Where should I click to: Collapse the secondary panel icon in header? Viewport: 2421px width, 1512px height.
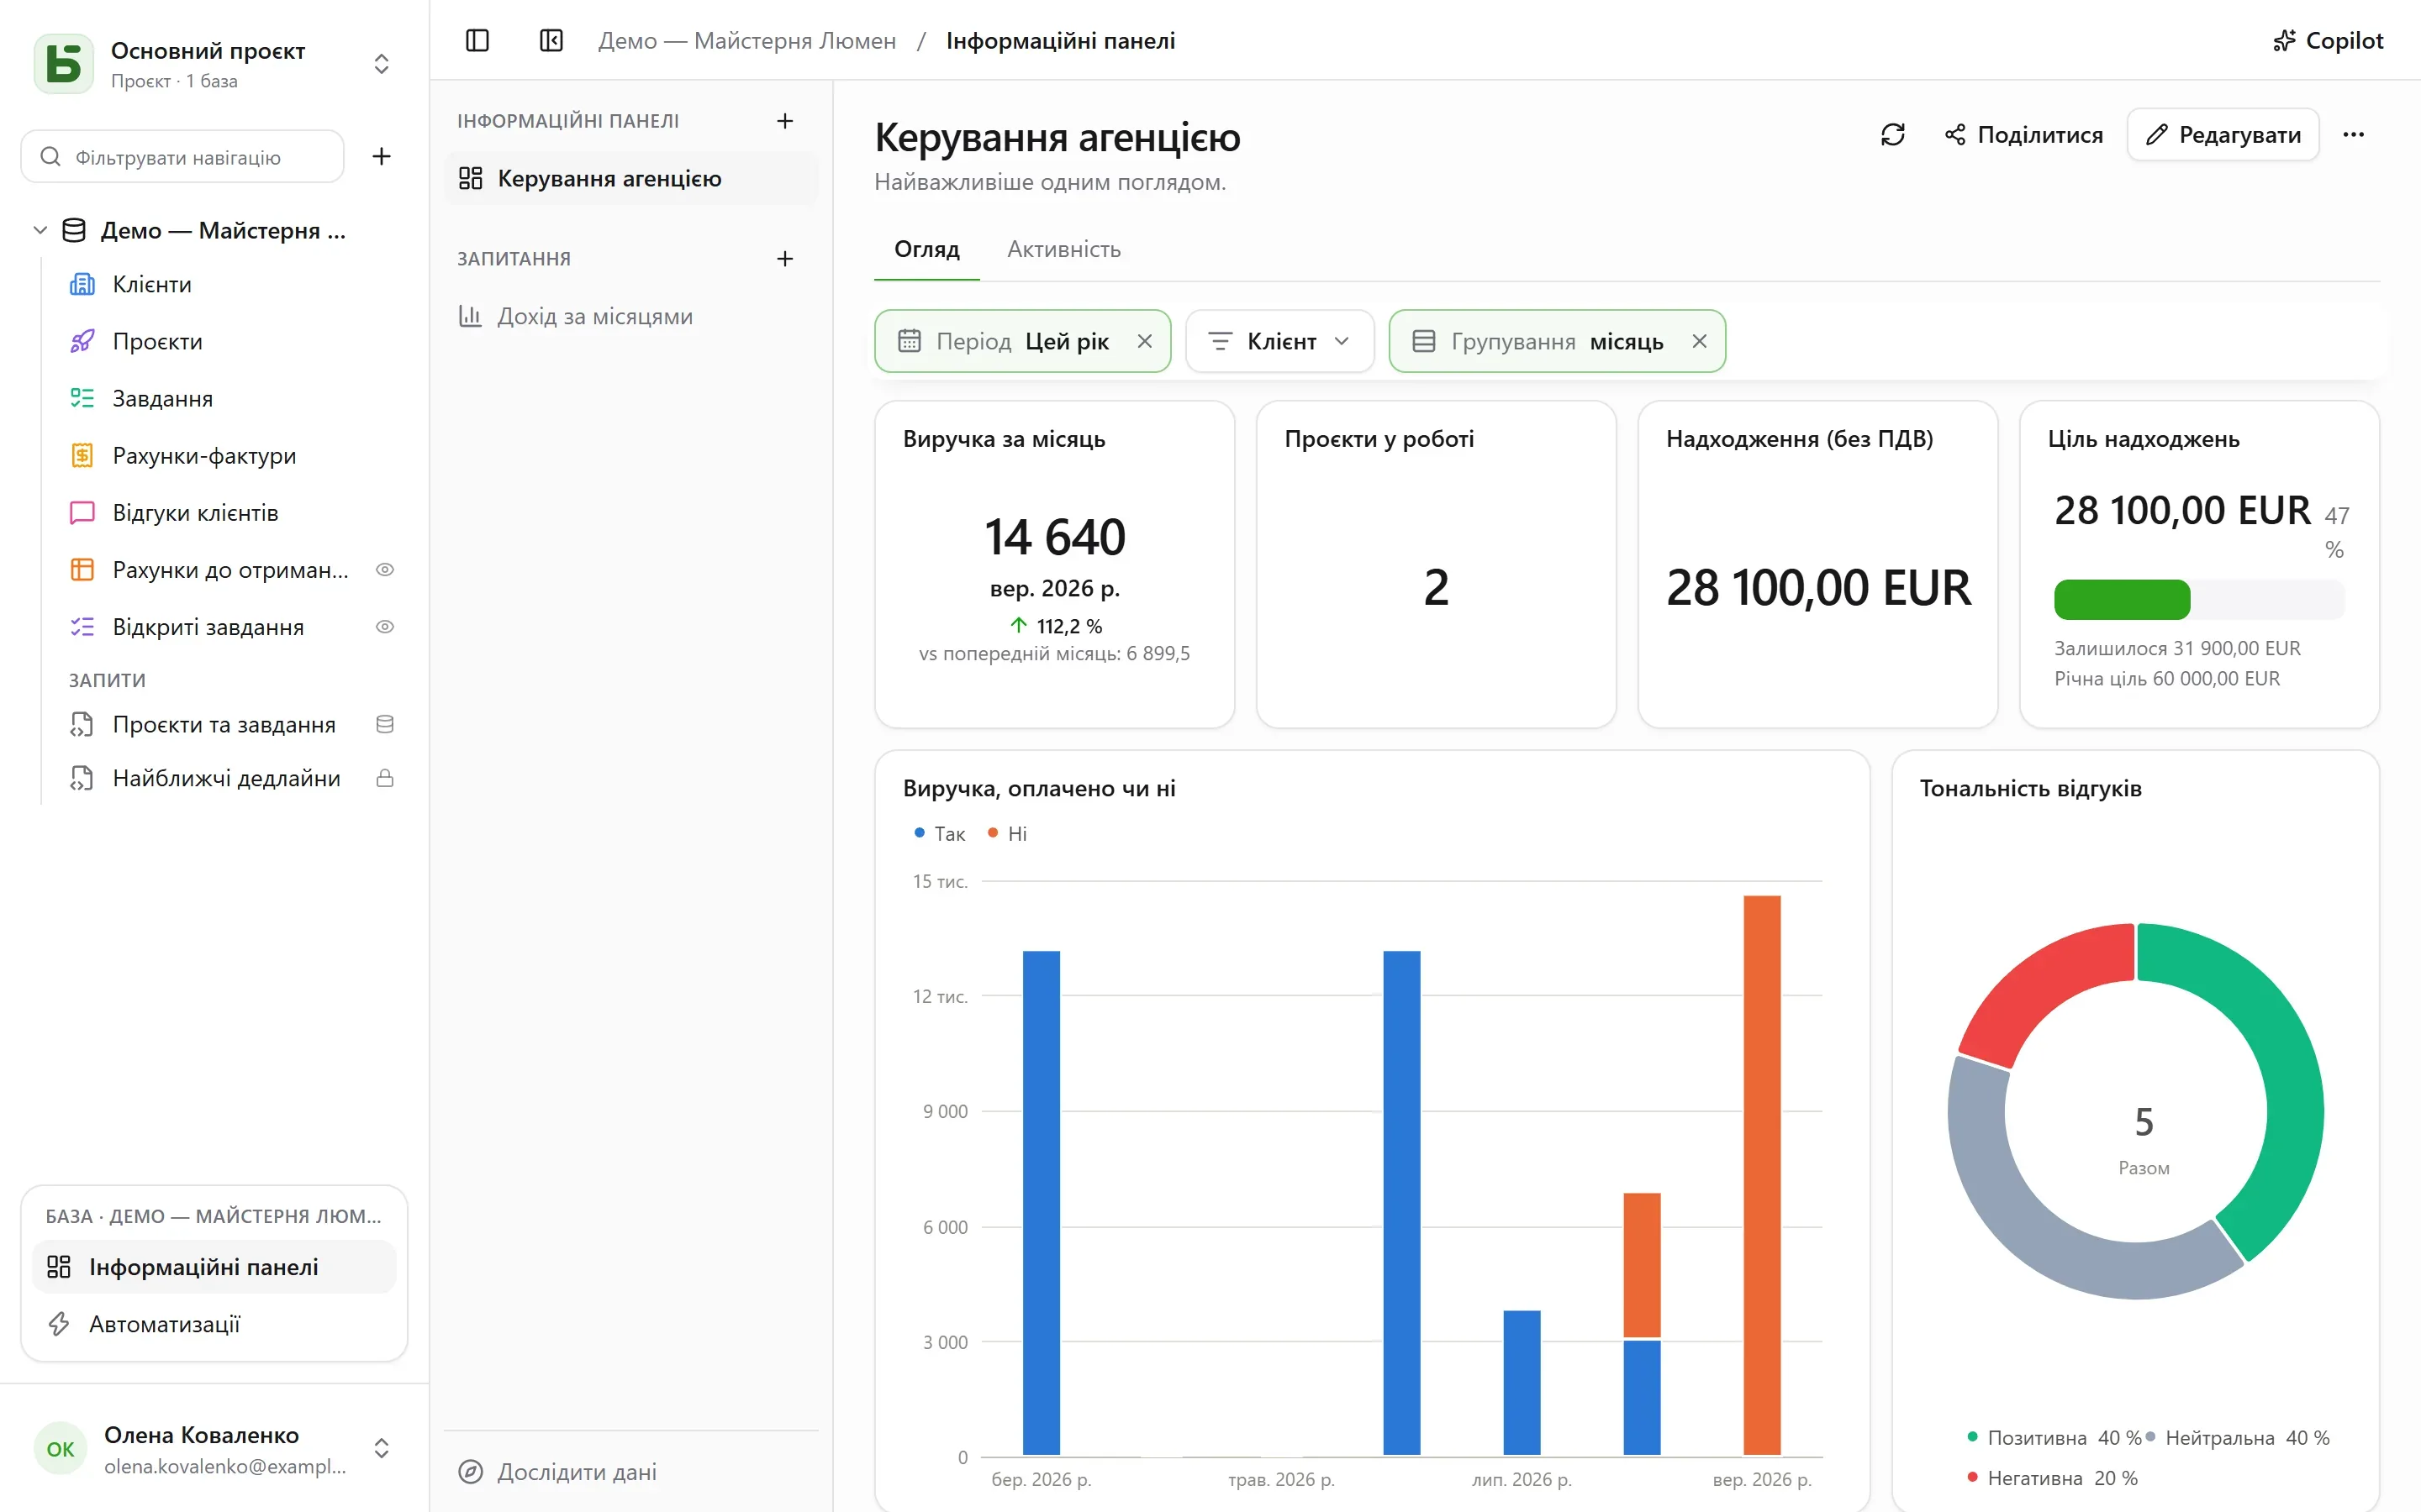[x=551, y=41]
